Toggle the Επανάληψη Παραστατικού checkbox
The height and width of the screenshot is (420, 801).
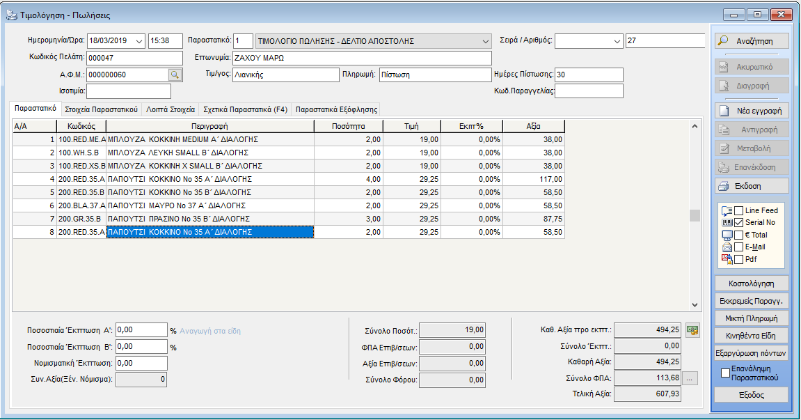click(x=726, y=373)
